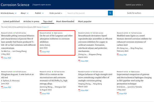Click authors Zhi-Gang Luo, ... Xing-Peng Guo
Viewport: 154px width, 102px height.
130,48
